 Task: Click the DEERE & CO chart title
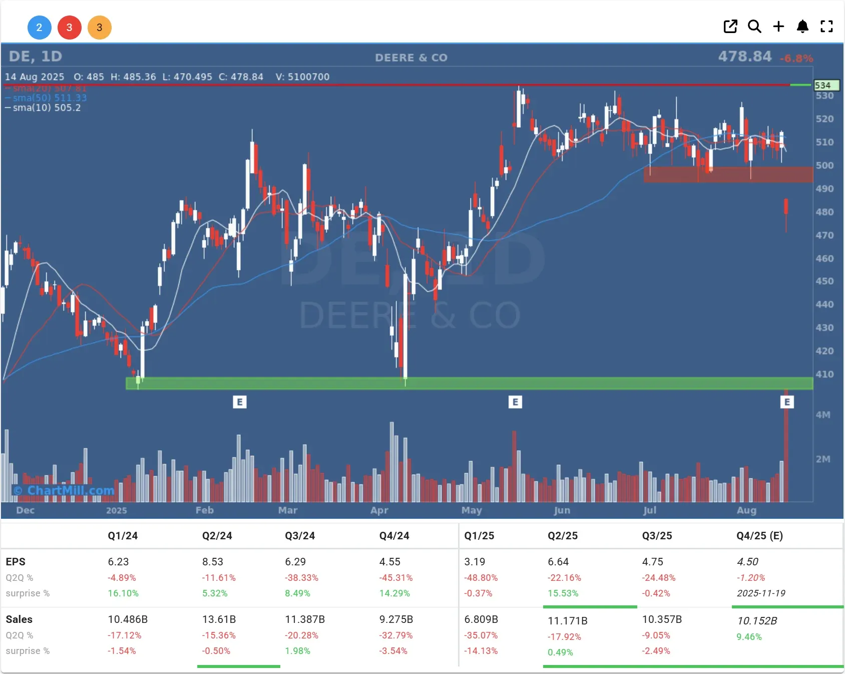(x=411, y=58)
